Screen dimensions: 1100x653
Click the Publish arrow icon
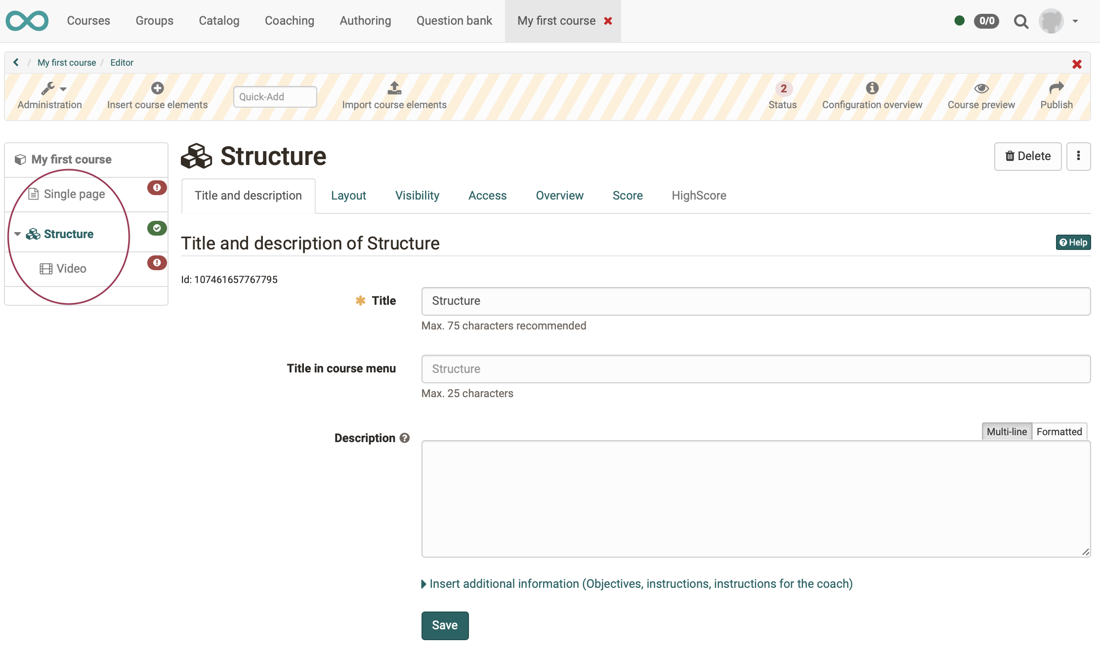[x=1057, y=88]
